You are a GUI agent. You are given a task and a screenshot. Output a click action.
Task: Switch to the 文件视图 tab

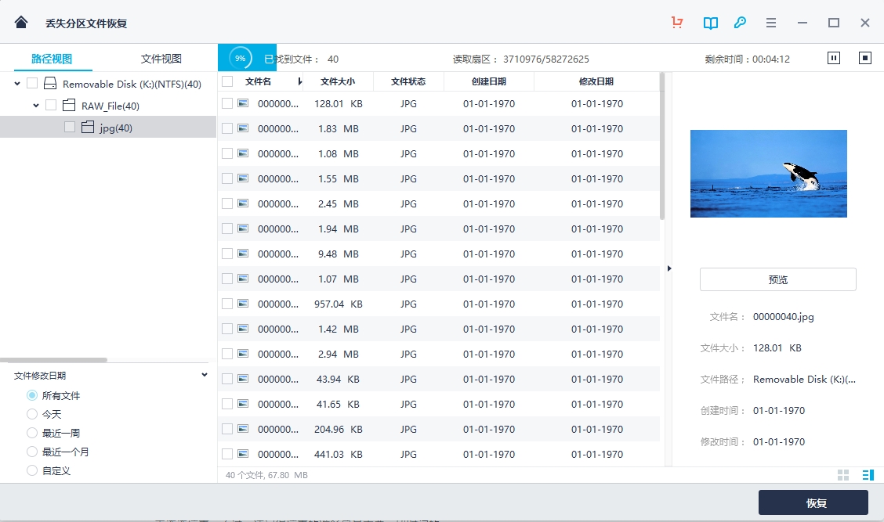(161, 59)
